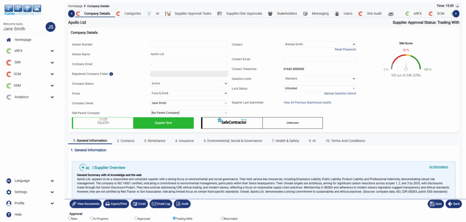Open the Audit document button
Viewport: 466px width, 222px height.
[182, 204]
